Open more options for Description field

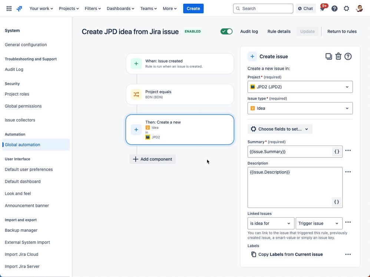coord(348,172)
